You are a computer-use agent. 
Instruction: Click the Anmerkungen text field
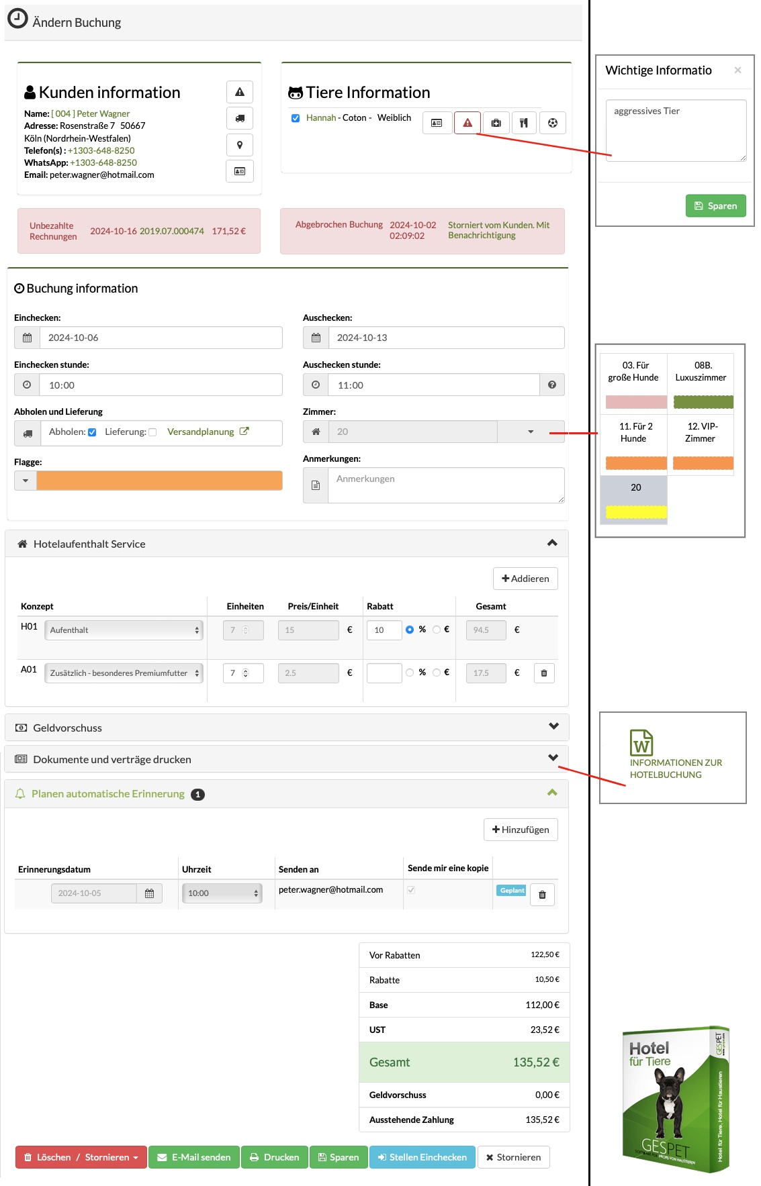pyautogui.click(x=446, y=485)
